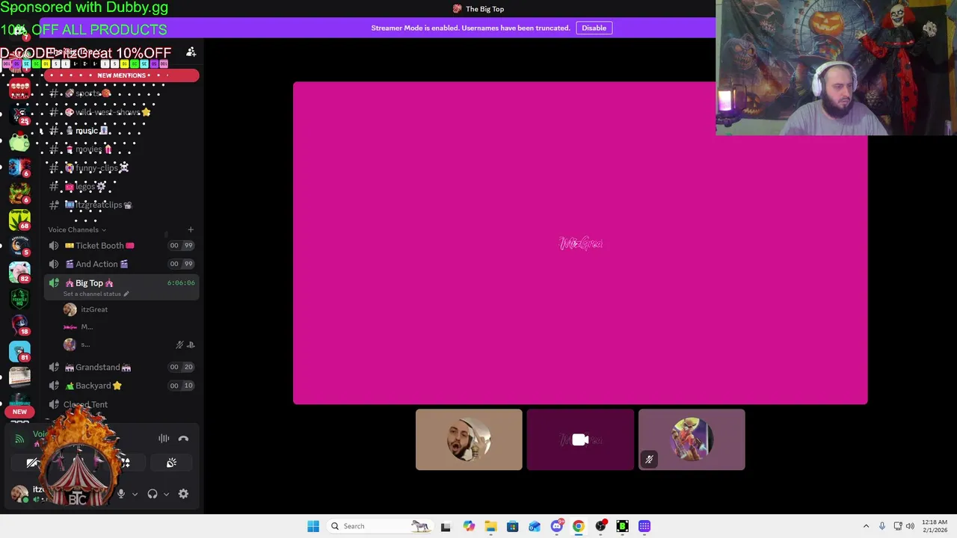Select the muted cartoon-avatar participant tile
957x538 pixels.
[x=692, y=439]
